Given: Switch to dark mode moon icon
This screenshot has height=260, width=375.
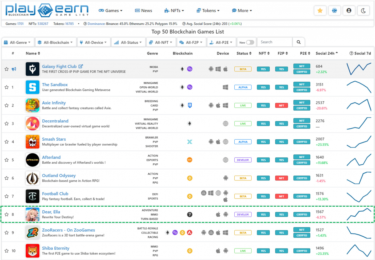Looking at the screenshot, I should (x=363, y=11).
